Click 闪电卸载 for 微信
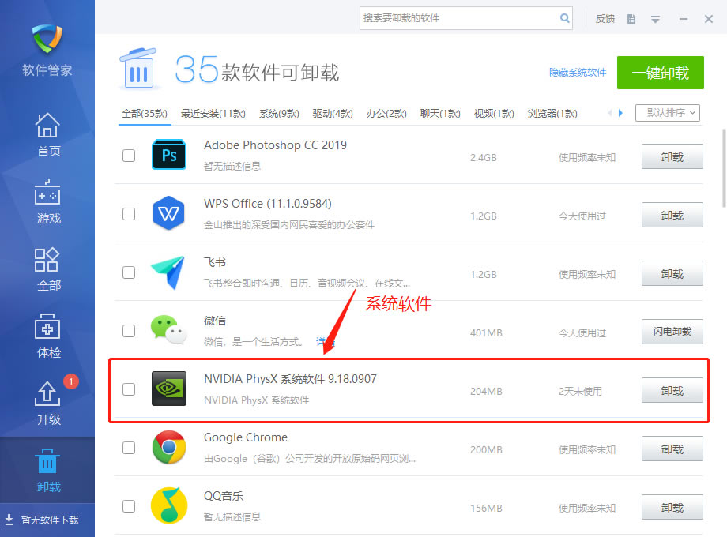Viewport: 727px width, 537px height. point(672,332)
